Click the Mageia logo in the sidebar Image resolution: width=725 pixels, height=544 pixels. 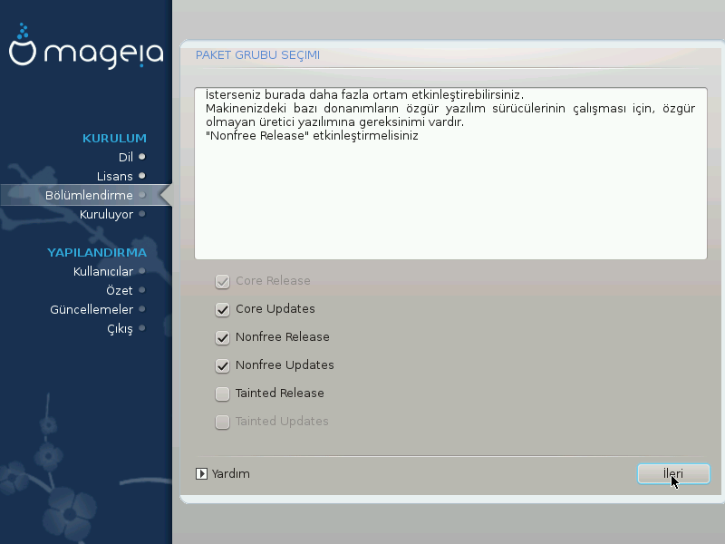[x=86, y=46]
